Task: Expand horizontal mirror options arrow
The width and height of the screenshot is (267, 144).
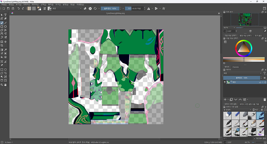Action: [152, 9]
